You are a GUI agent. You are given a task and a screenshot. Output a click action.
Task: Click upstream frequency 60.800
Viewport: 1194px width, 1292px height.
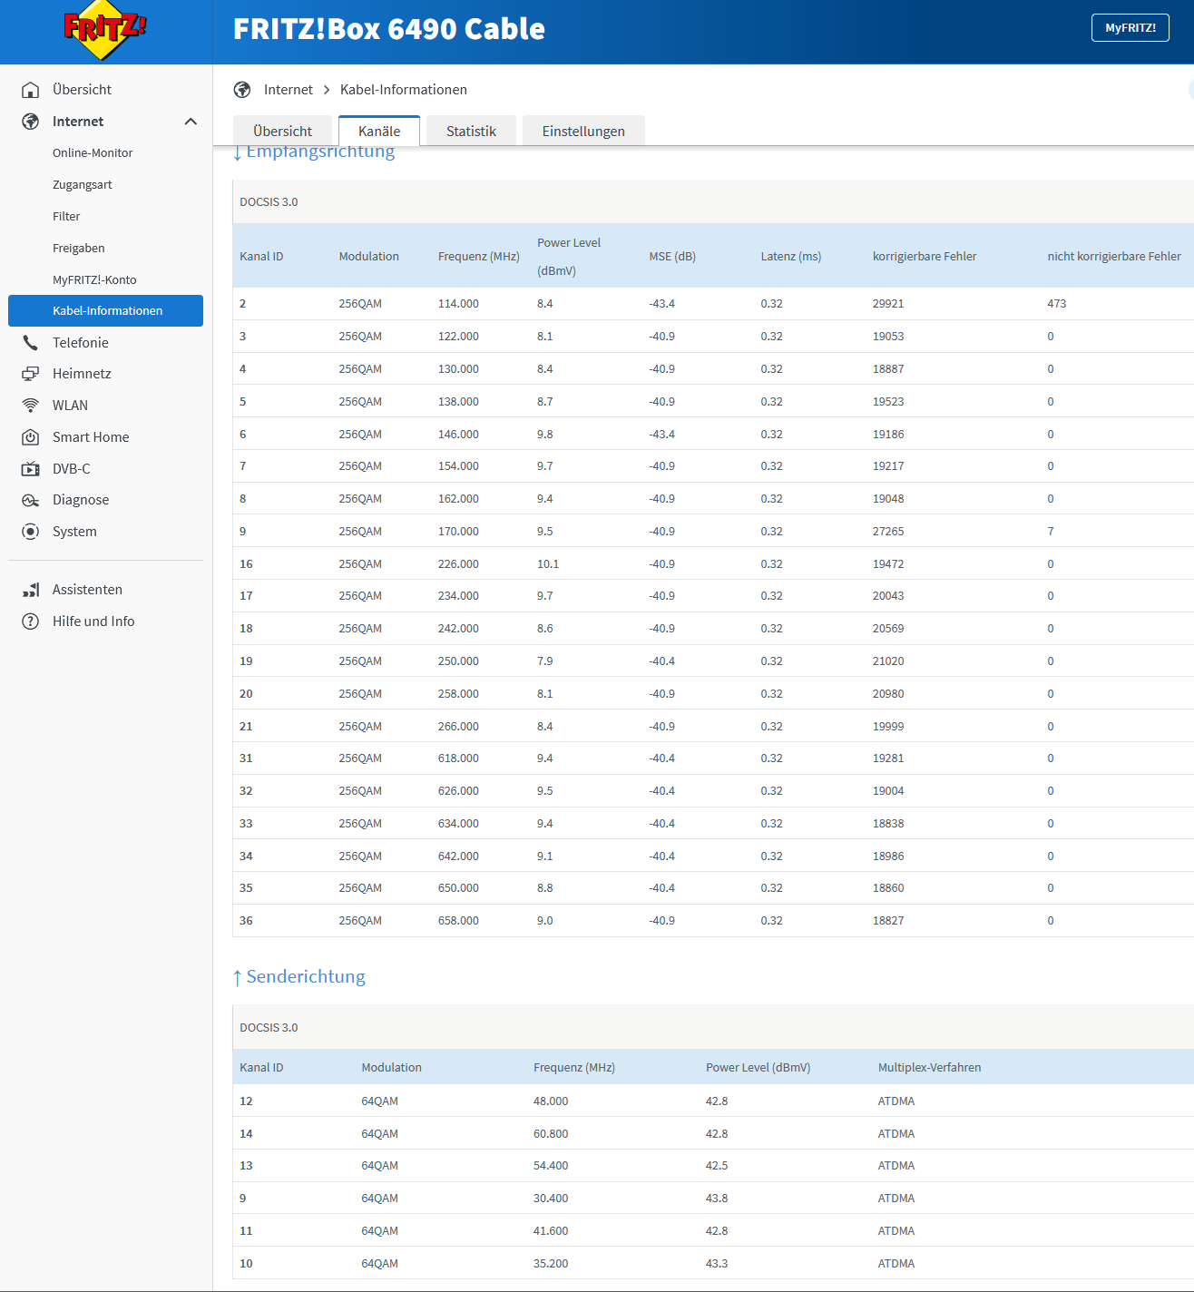(551, 1134)
